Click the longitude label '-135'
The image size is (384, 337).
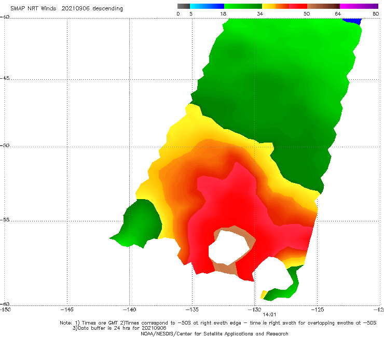[192, 310]
